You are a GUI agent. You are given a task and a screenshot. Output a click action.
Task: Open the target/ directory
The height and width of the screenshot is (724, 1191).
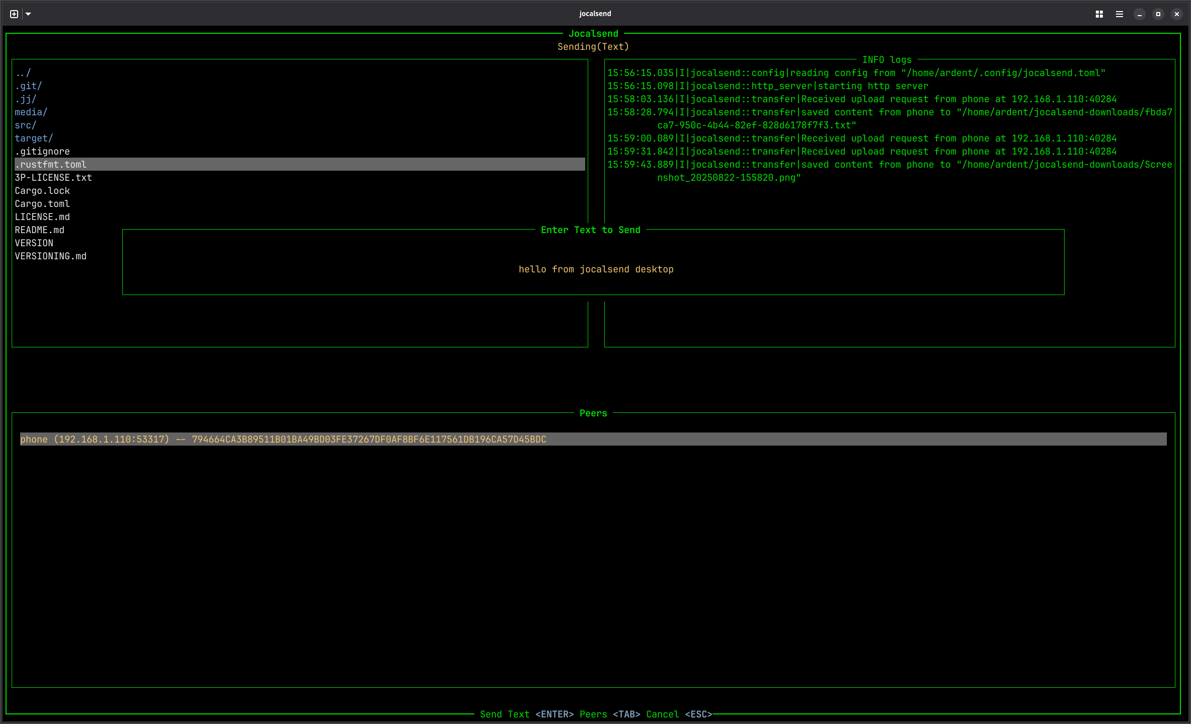[34, 138]
